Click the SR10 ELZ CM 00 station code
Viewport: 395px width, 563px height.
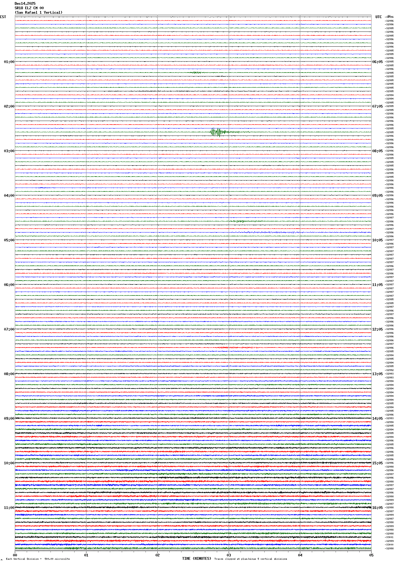click(29, 8)
